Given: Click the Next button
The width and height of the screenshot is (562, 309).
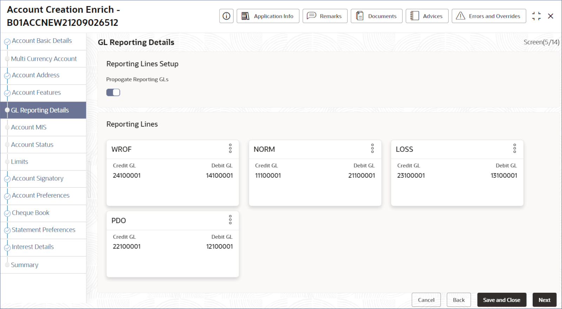Looking at the screenshot, I should (544, 300).
